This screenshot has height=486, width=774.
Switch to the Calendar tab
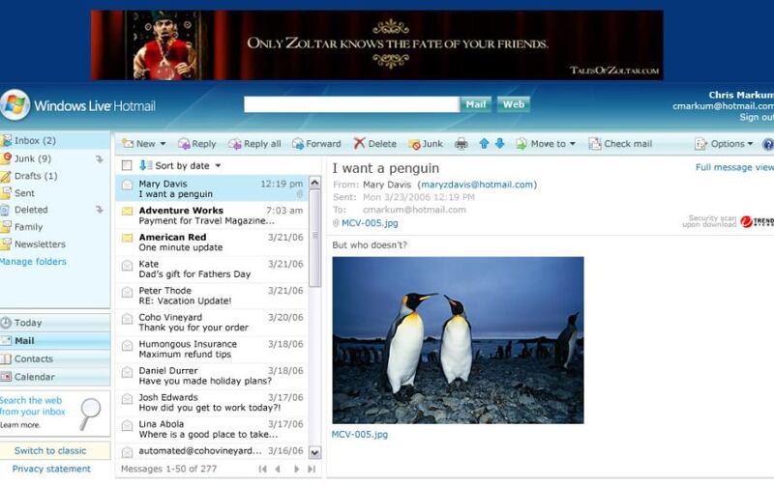(55, 377)
